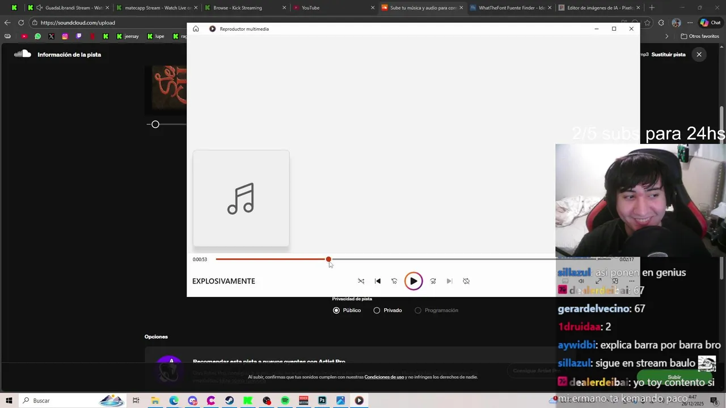
Task: Open the Instagram bookmark icon
Action: (x=65, y=36)
